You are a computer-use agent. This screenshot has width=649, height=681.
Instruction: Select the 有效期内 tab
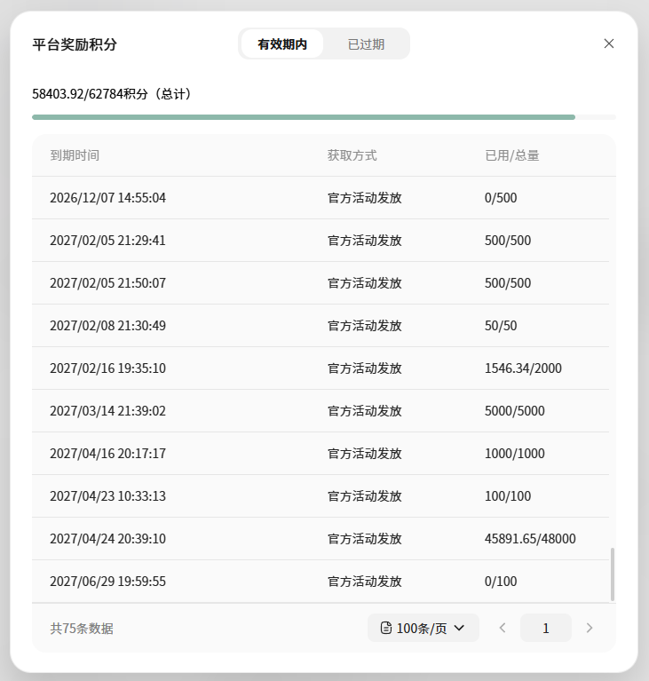click(x=282, y=44)
